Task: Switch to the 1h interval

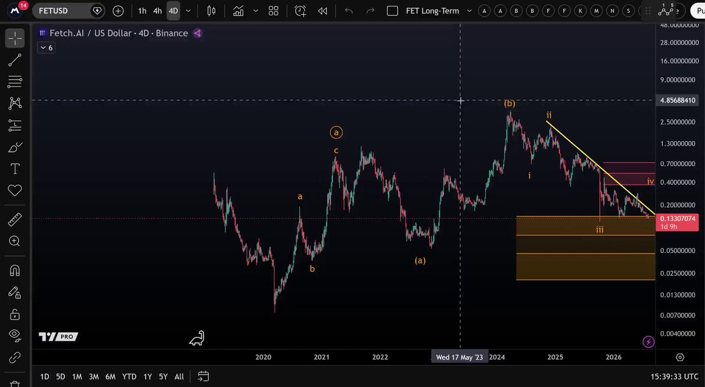Action: [x=142, y=11]
